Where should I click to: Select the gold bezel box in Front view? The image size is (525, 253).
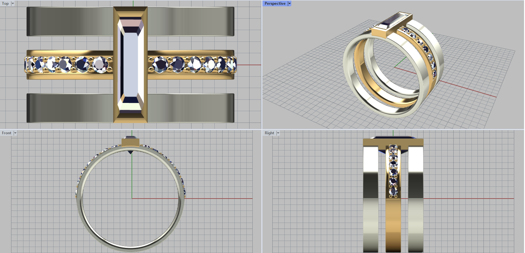[x=130, y=142]
